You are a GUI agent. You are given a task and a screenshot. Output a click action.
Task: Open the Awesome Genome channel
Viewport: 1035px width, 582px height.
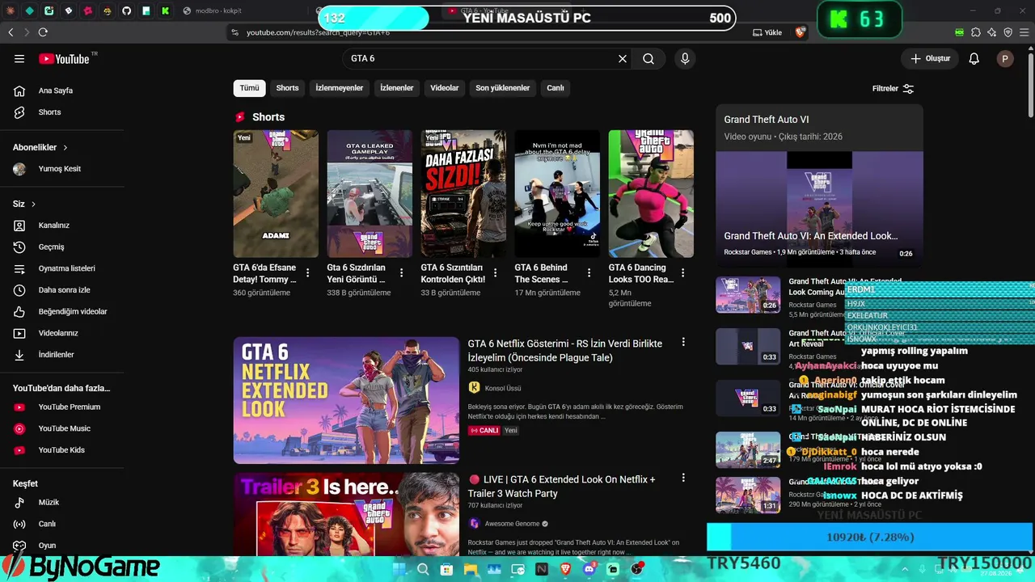[x=510, y=524]
